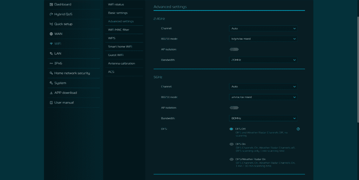
Task: Click the Quick setup wrench icon
Action: (51, 24)
